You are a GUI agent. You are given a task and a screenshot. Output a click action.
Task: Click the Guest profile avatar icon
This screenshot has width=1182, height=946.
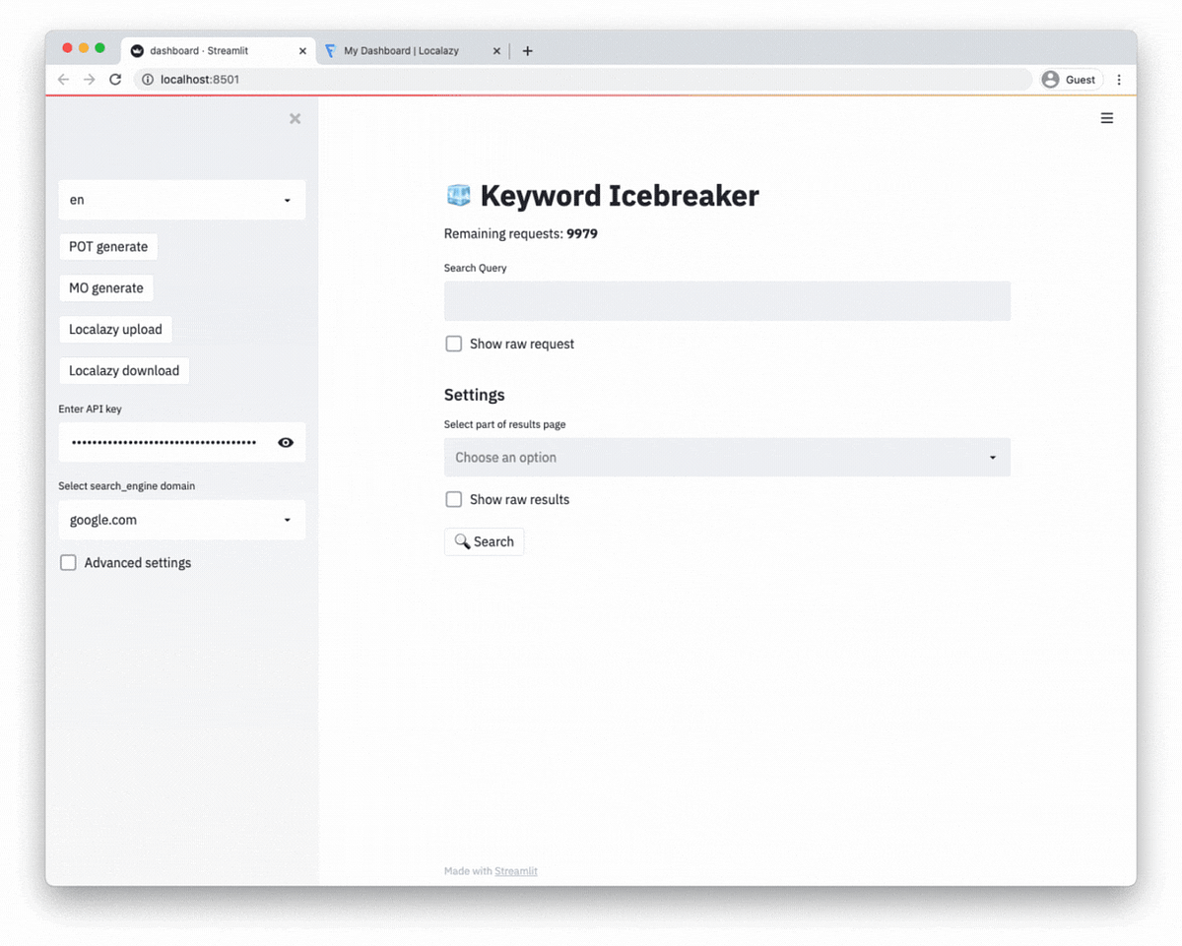click(x=1051, y=79)
